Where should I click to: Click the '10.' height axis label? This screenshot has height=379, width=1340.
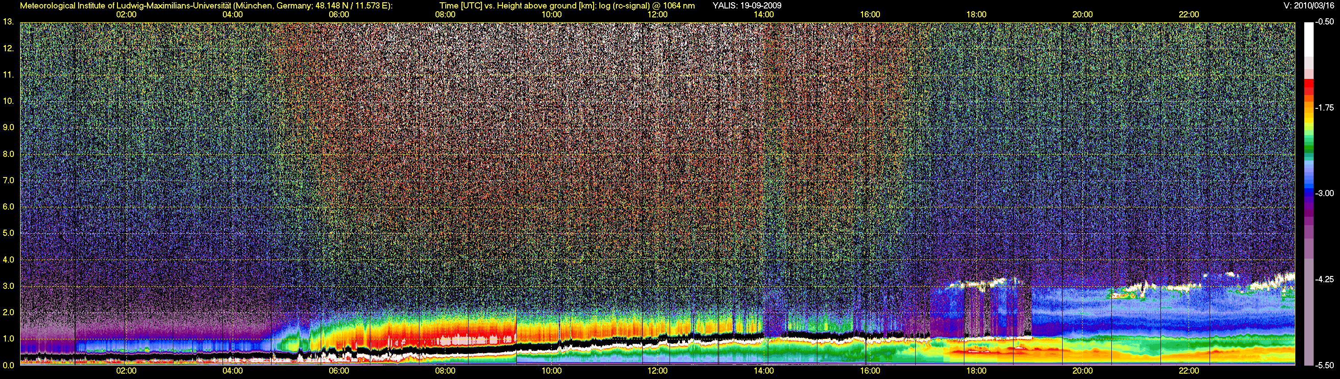point(8,101)
